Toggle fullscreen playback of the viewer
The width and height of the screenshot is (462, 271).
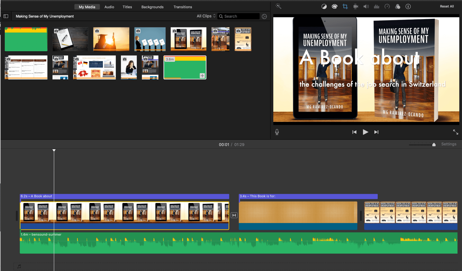pos(456,132)
